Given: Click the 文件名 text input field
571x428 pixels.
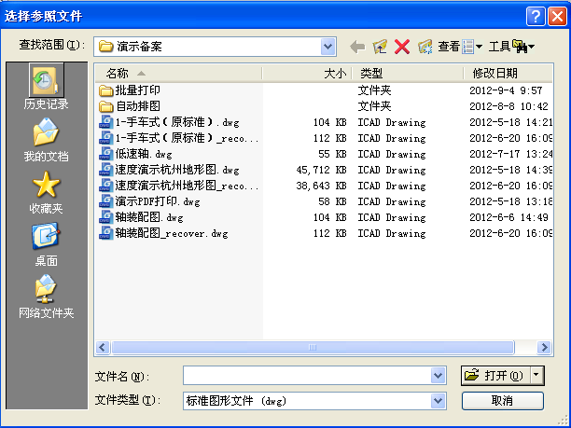Looking at the screenshot, I should point(307,375).
